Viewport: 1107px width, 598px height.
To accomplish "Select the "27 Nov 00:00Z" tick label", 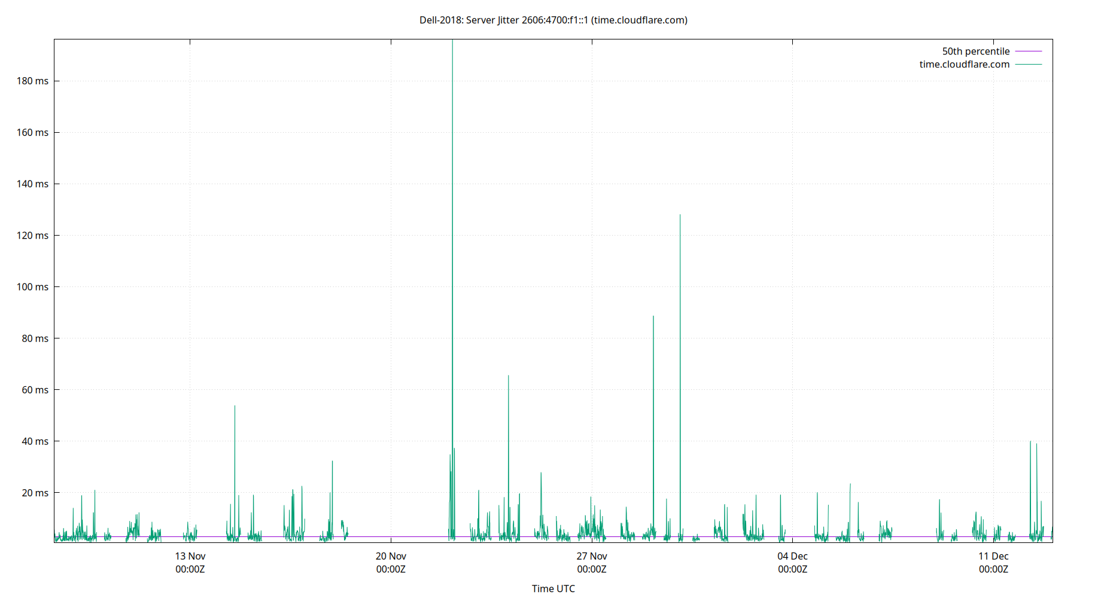I will click(593, 563).
